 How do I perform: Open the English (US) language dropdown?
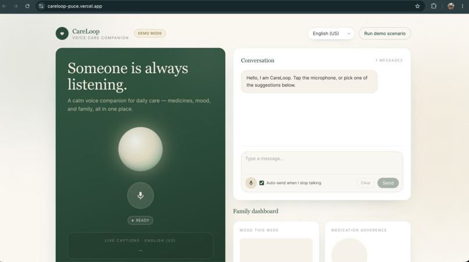tap(331, 34)
